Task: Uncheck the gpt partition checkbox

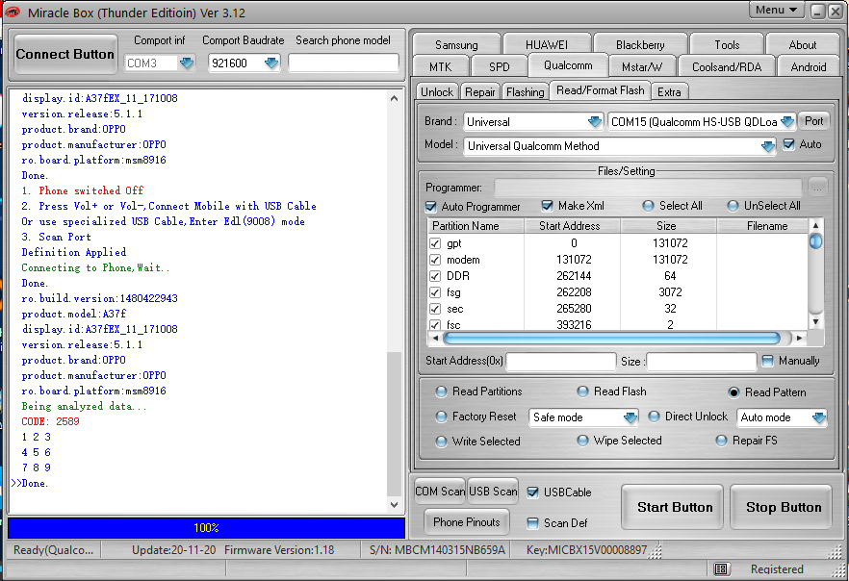Action: [435, 243]
